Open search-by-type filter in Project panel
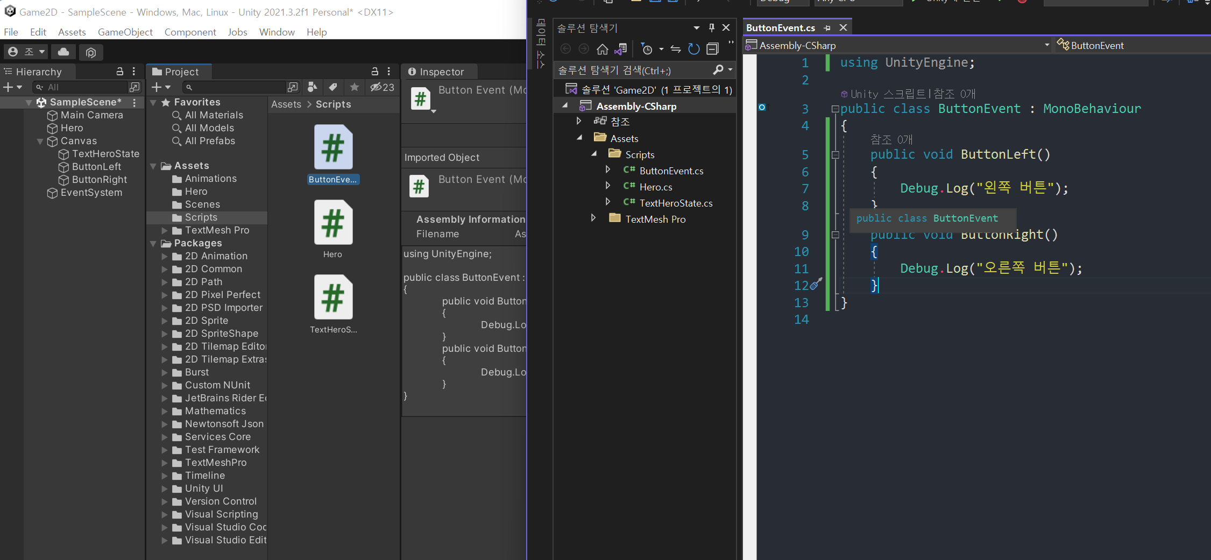Screen dimensions: 1211x560 pyautogui.click(x=312, y=87)
